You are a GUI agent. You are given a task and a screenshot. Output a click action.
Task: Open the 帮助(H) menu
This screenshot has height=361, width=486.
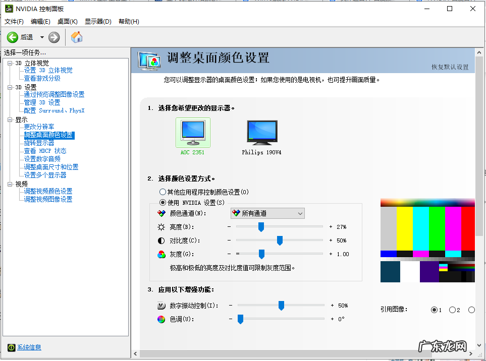point(129,21)
